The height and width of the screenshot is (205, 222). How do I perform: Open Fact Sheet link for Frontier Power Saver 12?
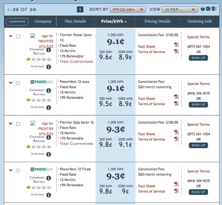pos(147,47)
